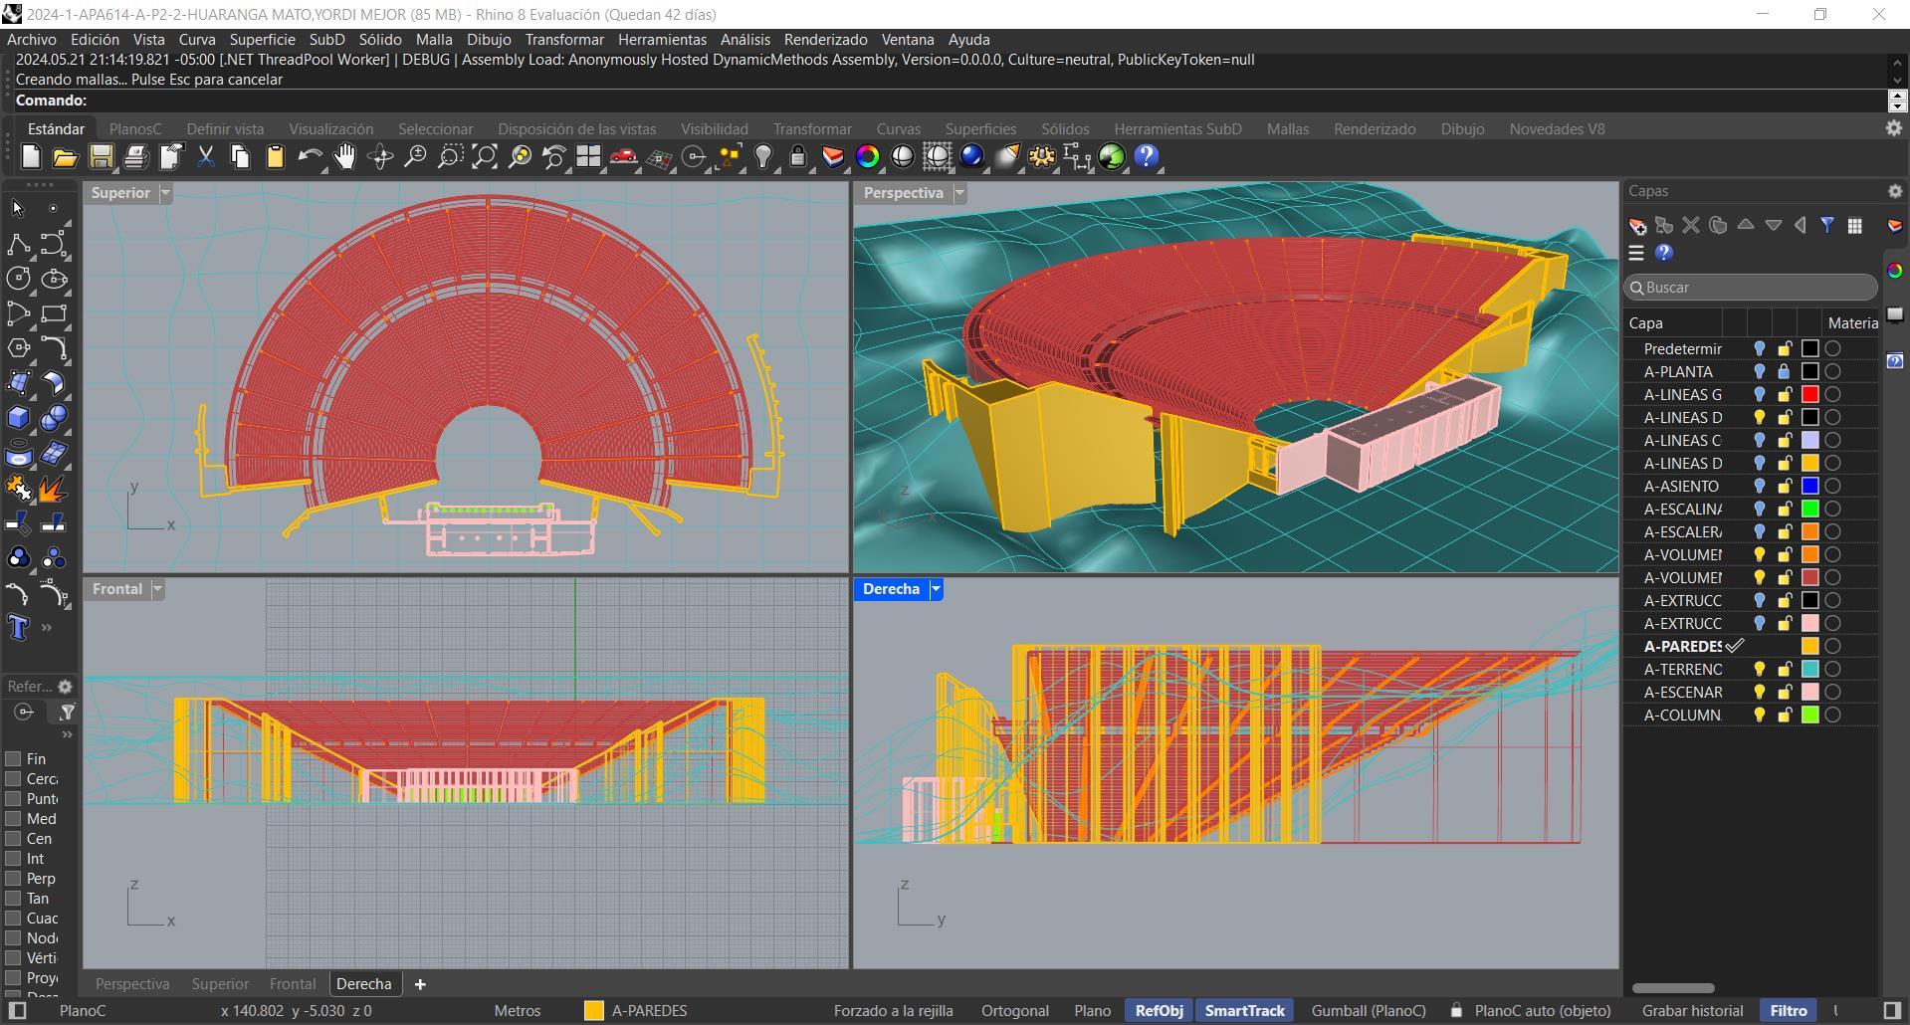Enable the Cen object snap checkbox
Image resolution: width=1910 pixels, height=1025 pixels.
coord(14,838)
